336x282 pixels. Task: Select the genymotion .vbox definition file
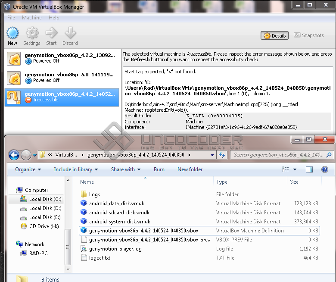199,231
